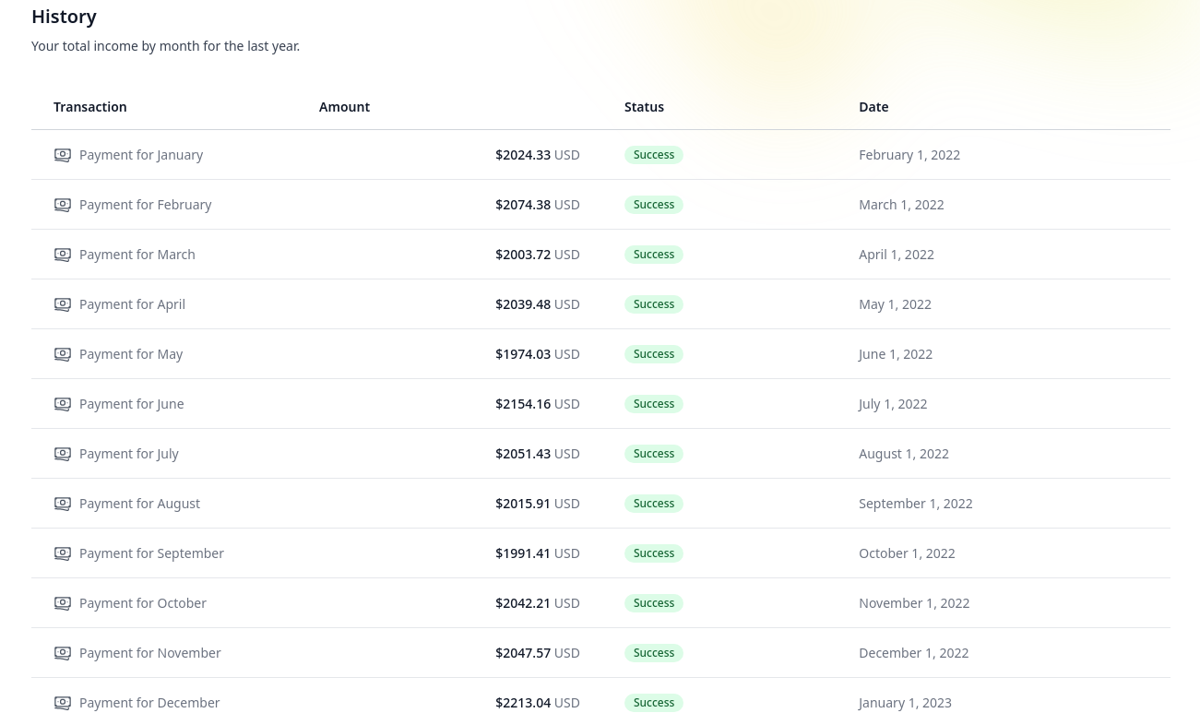This screenshot has width=1200, height=725.
Task: Click the cash icon beside Payment for July
Action: coord(63,454)
